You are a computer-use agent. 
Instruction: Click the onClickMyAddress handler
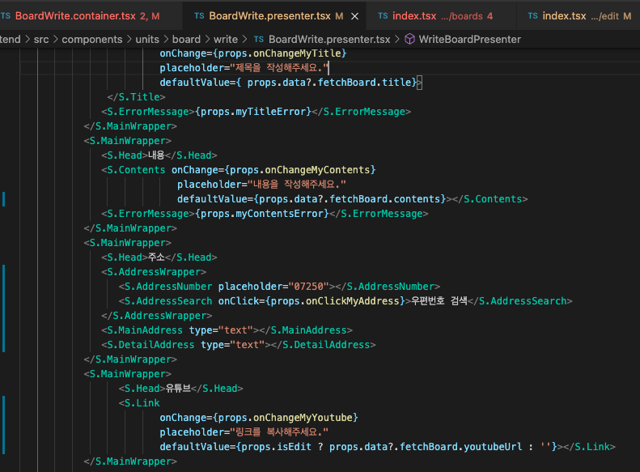[353, 301]
